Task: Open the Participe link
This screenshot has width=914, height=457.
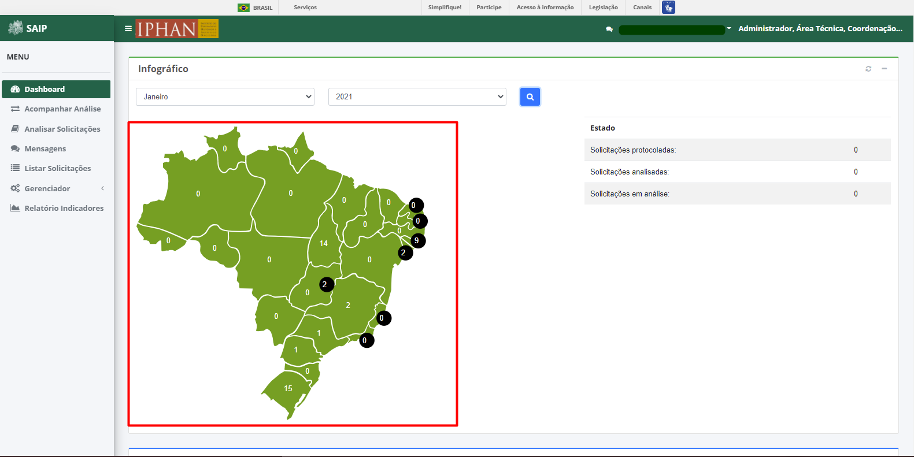Action: 489,8
